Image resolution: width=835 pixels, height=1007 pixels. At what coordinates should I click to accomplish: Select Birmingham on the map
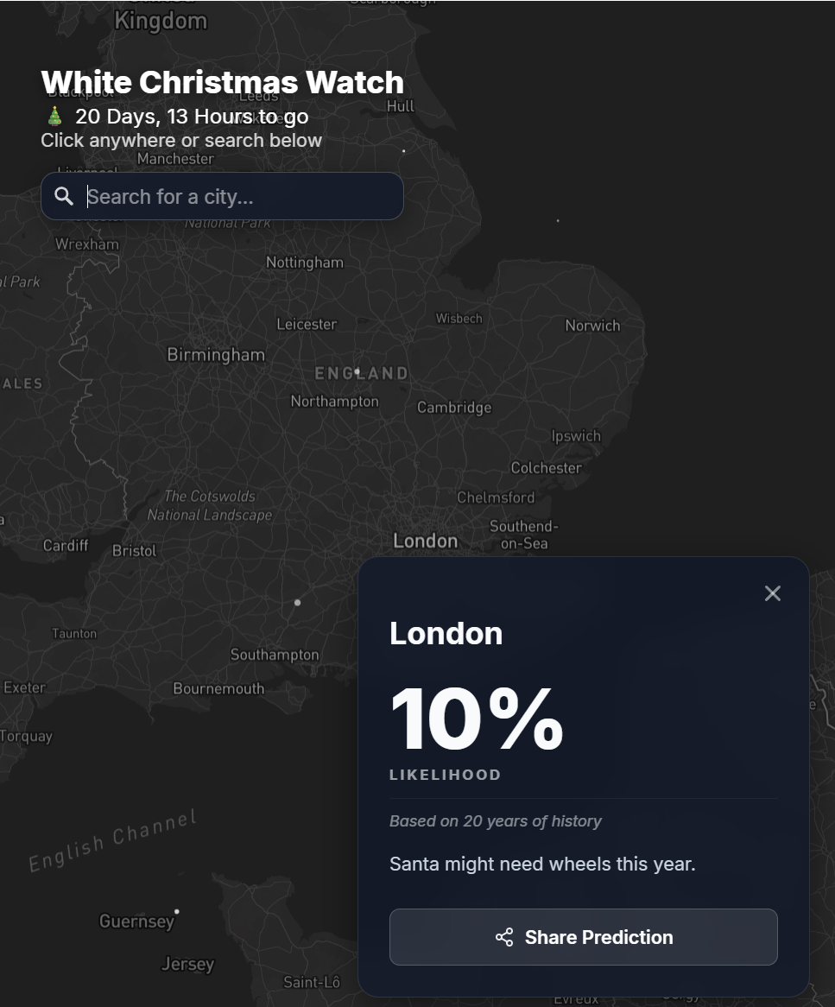[x=217, y=354]
